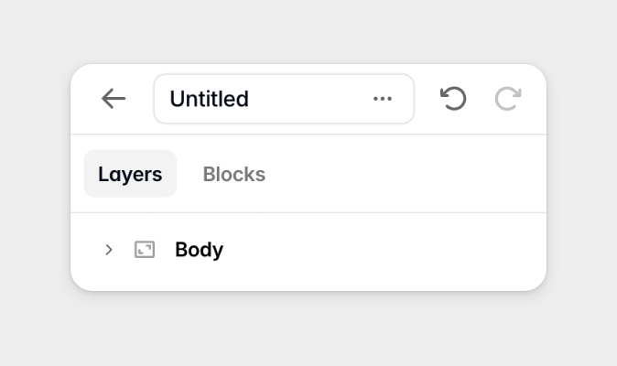Show the Layers panel
Viewport: 617px width, 366px height.
(130, 174)
